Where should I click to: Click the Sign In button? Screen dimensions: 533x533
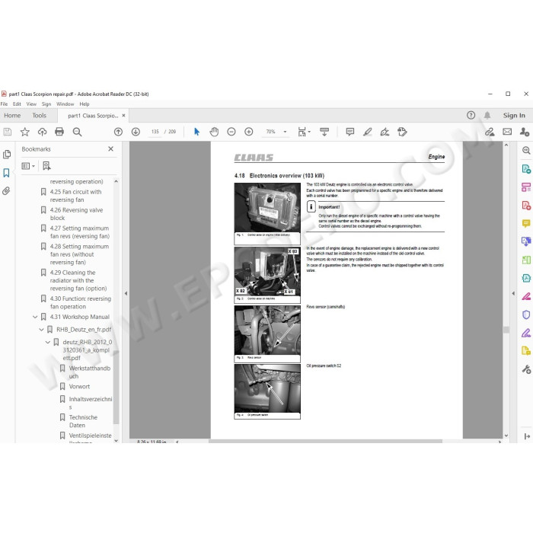tap(514, 116)
